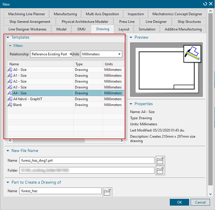
Task: Collapse the Filters section
Action: point(10,46)
